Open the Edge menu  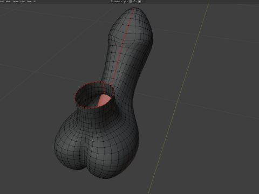[x=23, y=1]
